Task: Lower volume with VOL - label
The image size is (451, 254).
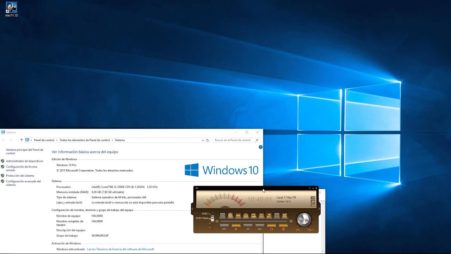Action: point(299,230)
